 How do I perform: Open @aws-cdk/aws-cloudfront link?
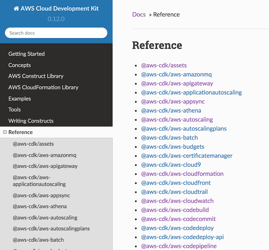coord(176,183)
